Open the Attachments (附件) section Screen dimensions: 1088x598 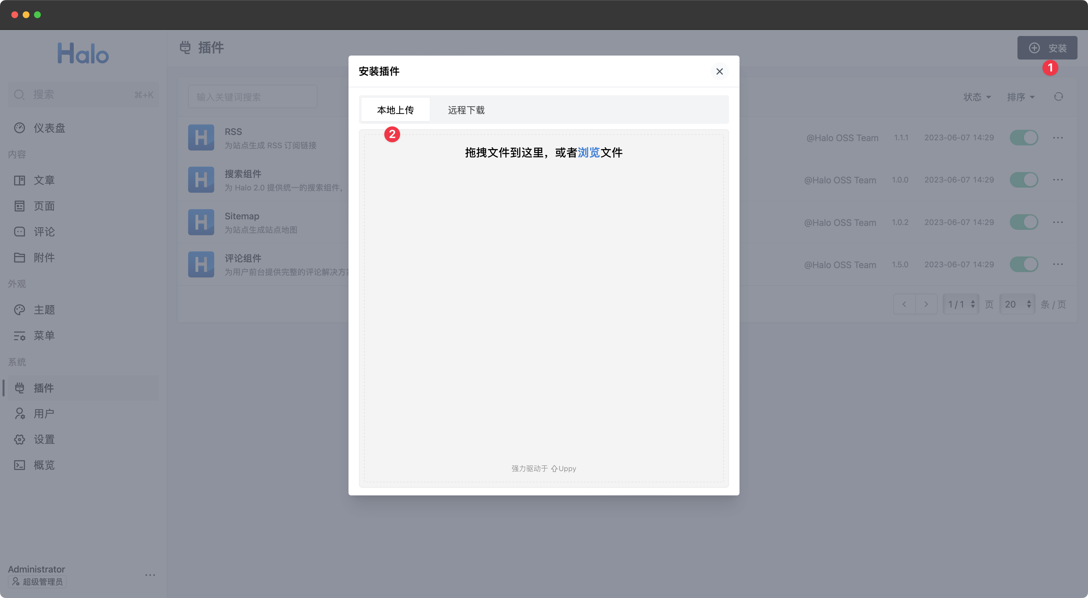point(44,258)
